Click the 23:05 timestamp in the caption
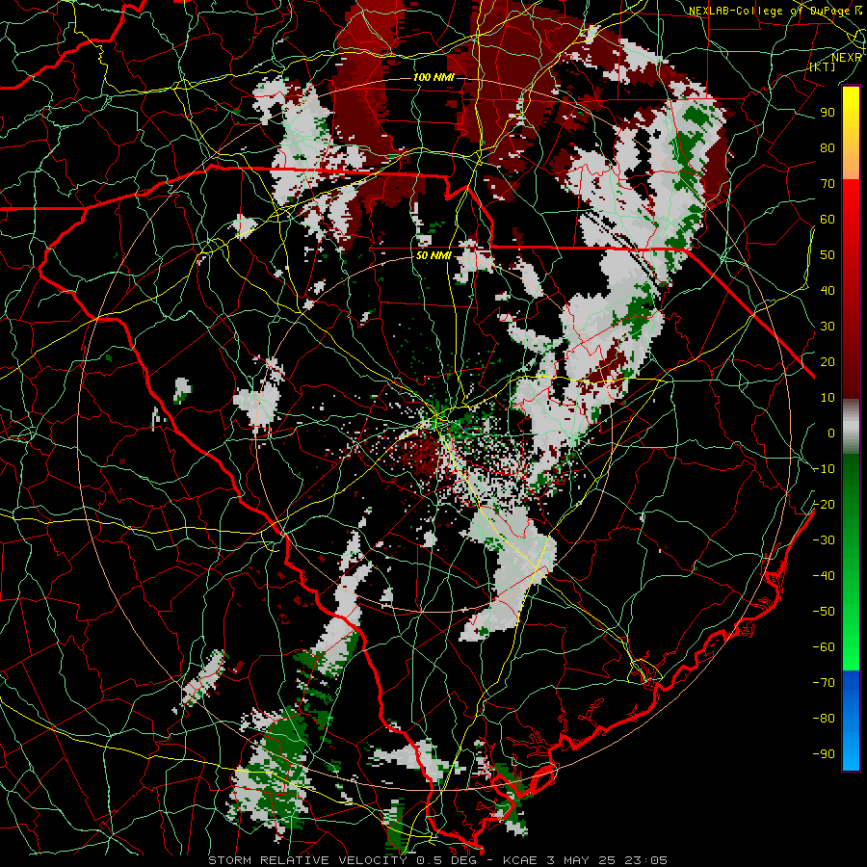Screen dimensions: 867x867 point(645,860)
